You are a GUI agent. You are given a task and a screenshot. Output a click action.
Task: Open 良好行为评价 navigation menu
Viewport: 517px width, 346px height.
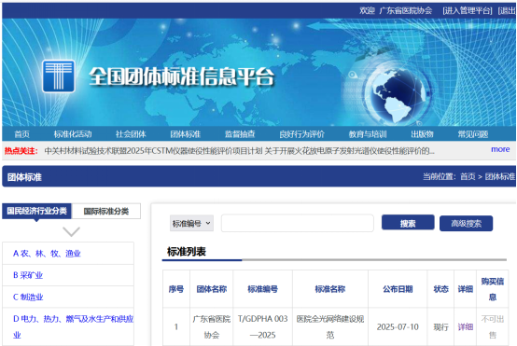coord(301,134)
